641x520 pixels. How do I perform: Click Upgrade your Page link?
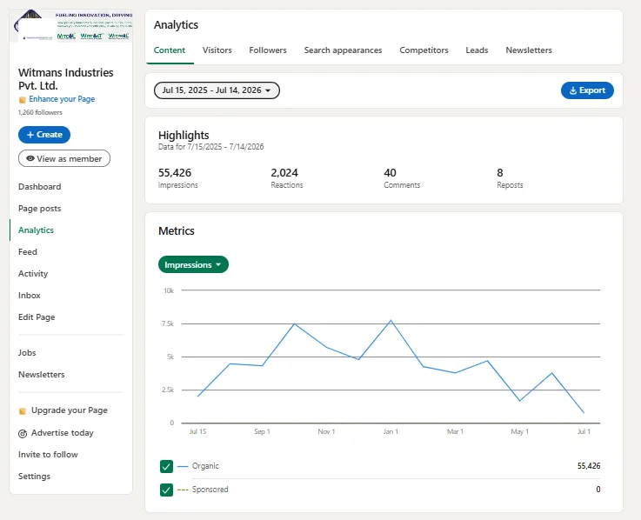pyautogui.click(x=70, y=410)
